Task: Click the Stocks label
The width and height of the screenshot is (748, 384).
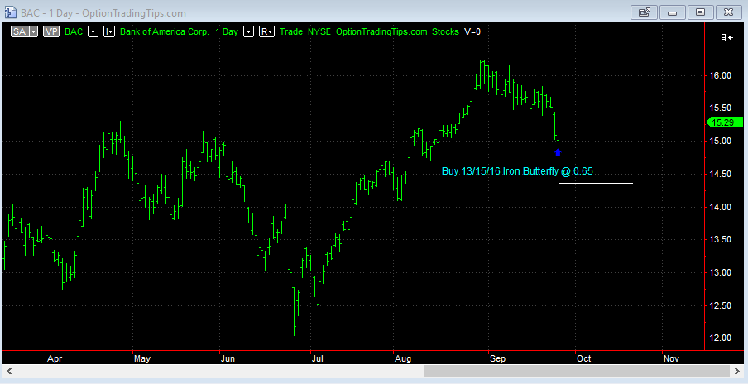Action: point(445,31)
